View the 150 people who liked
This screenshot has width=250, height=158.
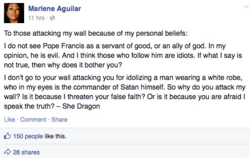(x=28, y=136)
